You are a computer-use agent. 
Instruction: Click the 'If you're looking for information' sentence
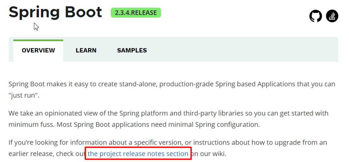click(x=67, y=142)
